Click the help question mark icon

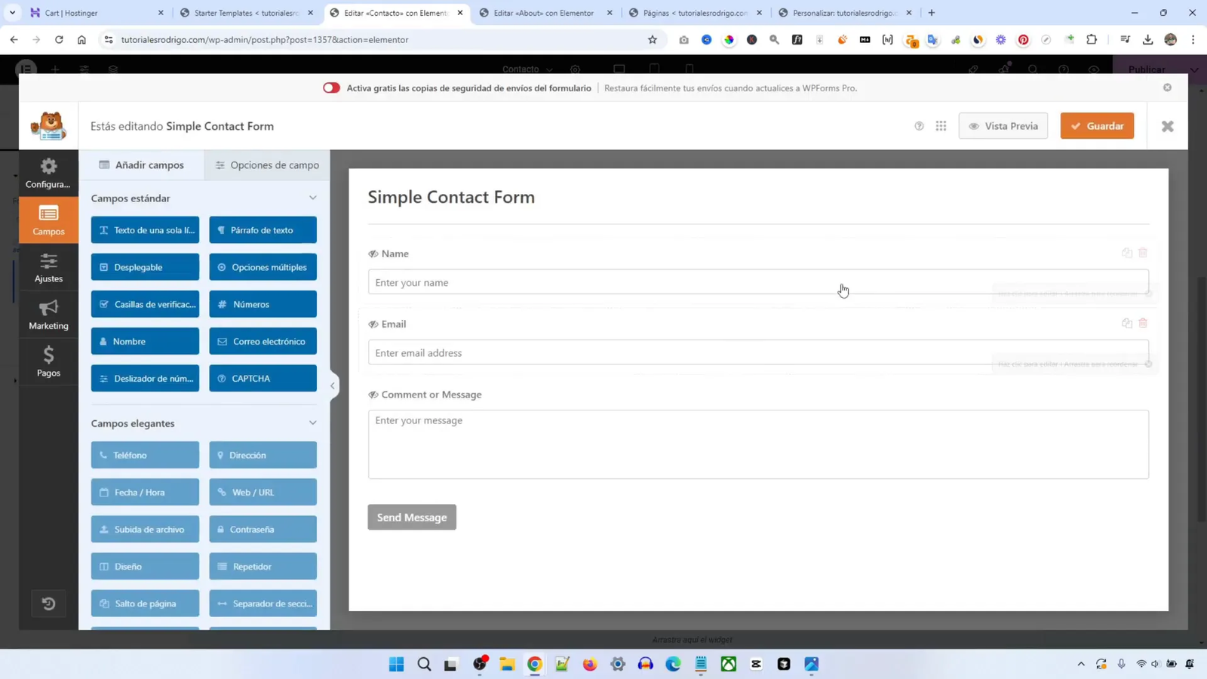[x=919, y=126]
